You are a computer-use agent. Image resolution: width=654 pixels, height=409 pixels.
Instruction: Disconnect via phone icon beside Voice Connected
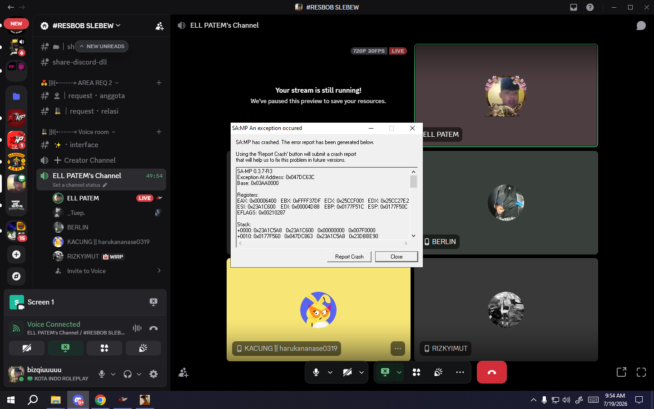[x=154, y=328]
